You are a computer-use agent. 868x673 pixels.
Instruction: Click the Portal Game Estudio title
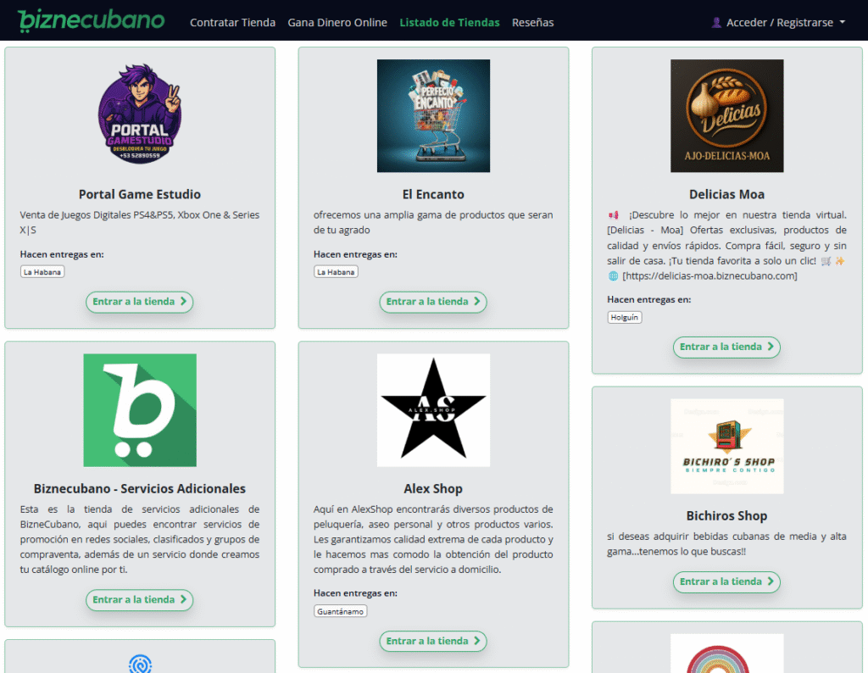tap(140, 194)
